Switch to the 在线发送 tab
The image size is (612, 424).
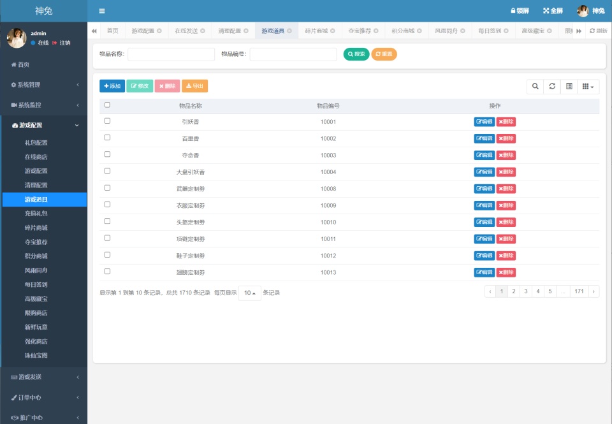coord(187,31)
